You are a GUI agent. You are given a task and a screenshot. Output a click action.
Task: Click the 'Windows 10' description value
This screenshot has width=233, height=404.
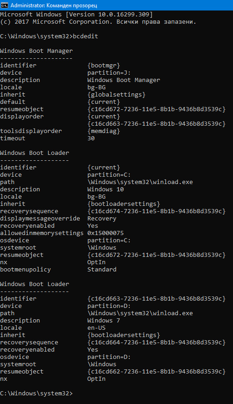pos(106,189)
